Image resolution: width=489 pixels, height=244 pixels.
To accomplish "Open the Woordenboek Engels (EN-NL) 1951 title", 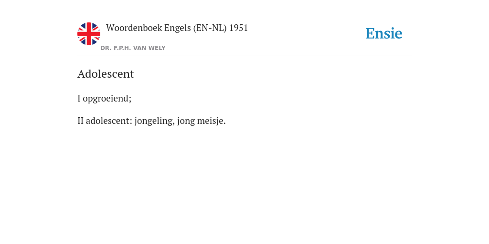I will (177, 28).
